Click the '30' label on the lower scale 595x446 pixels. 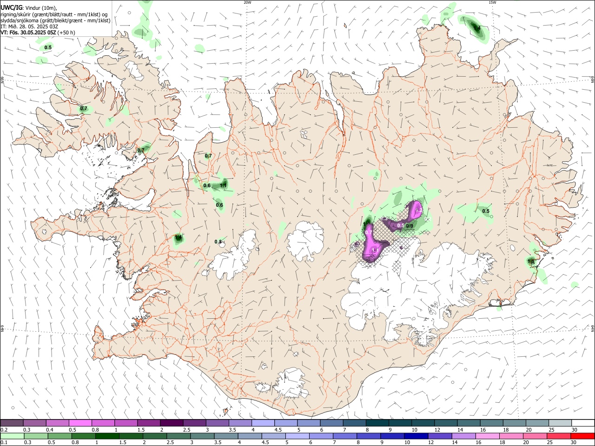575,442
